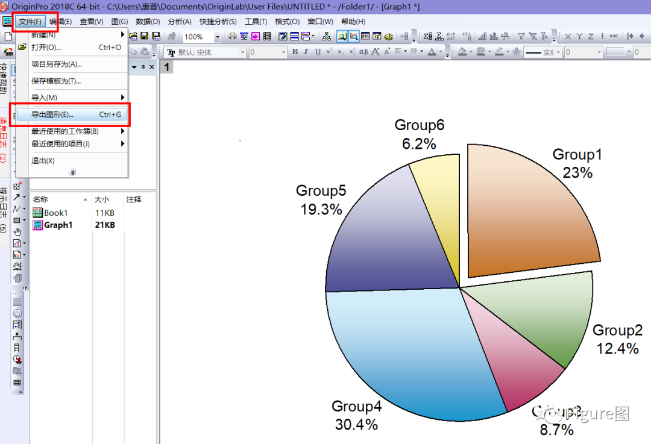The width and height of the screenshot is (651, 444).
Task: Click the Statistics on Rows icon
Action: (x=439, y=37)
